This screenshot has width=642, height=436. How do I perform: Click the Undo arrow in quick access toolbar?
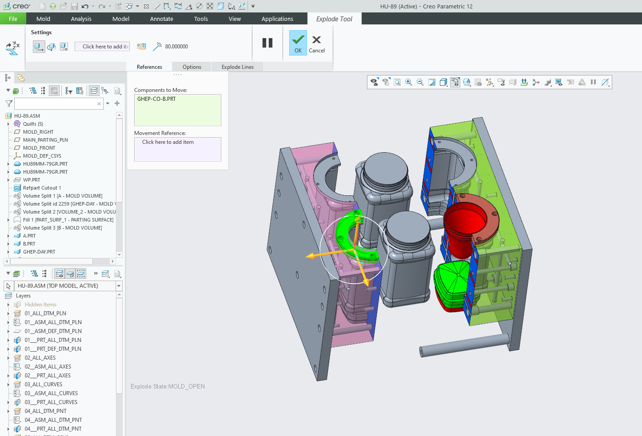(85, 6)
